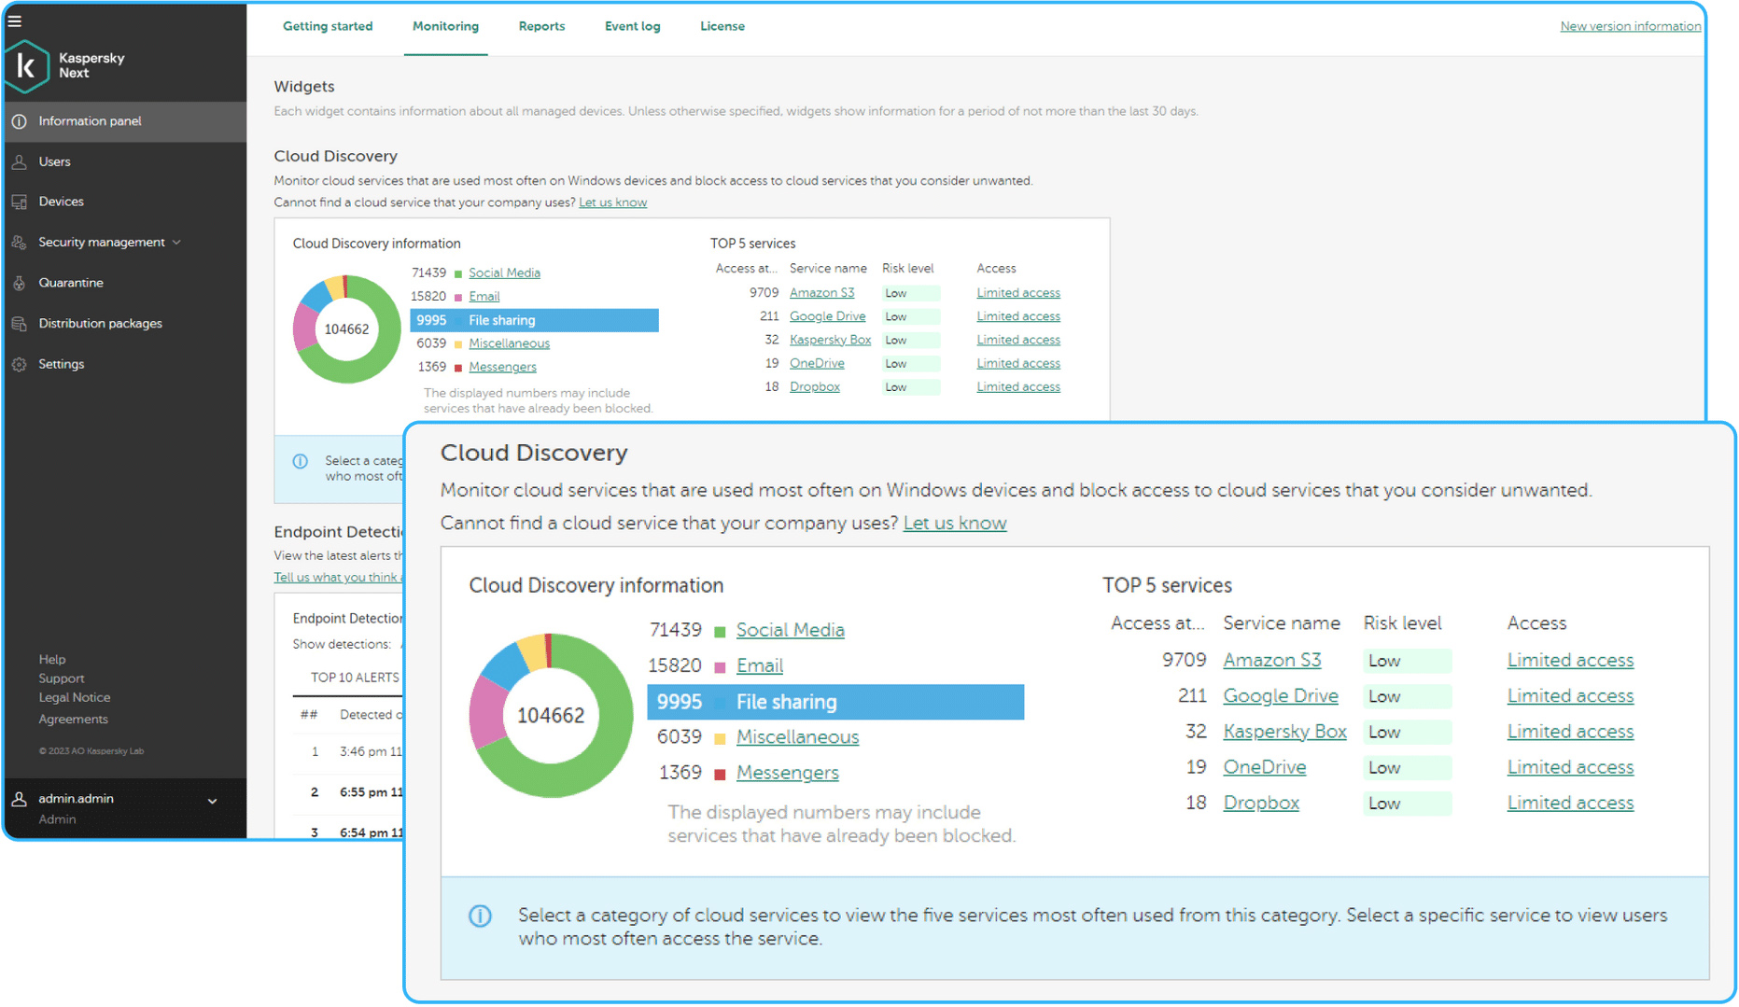Open the Event log tab
The height and width of the screenshot is (1007, 1739).
coord(632,26)
